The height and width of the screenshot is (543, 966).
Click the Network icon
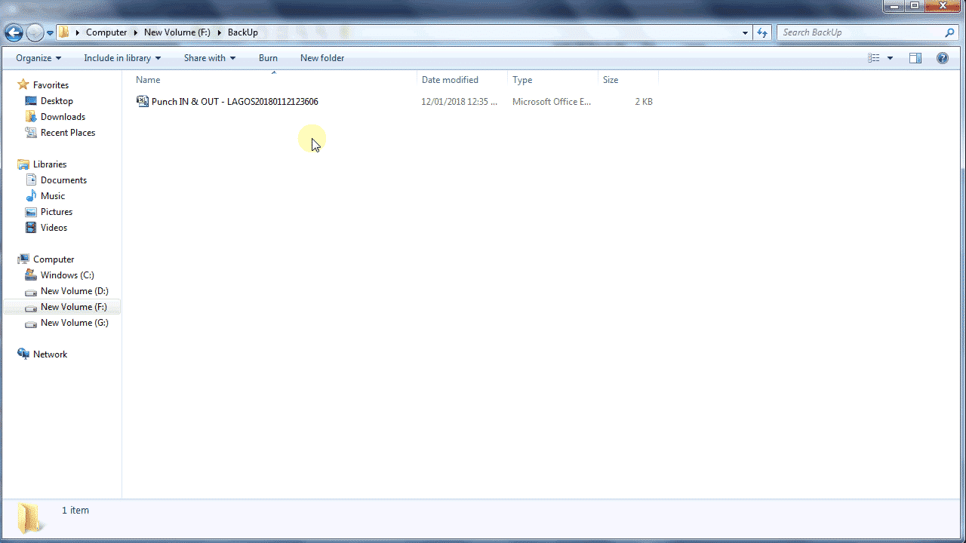click(x=23, y=354)
